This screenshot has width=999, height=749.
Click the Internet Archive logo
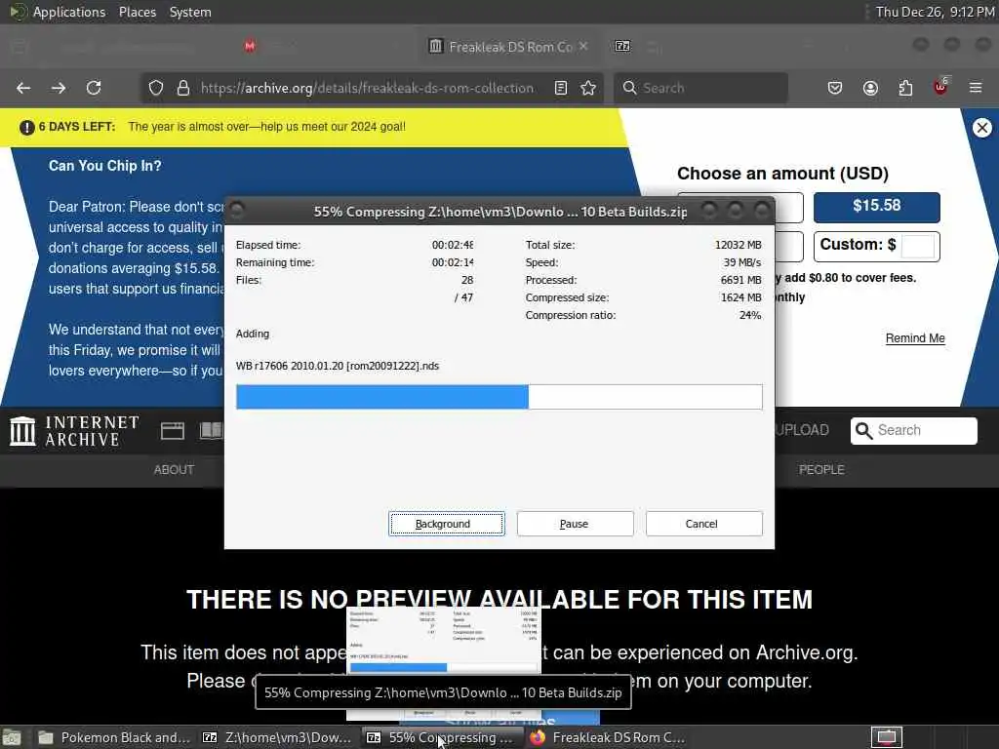pyautogui.click(x=74, y=431)
